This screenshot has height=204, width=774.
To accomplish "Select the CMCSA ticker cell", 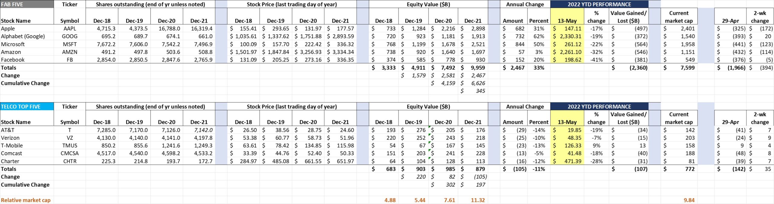I will pos(70,154).
